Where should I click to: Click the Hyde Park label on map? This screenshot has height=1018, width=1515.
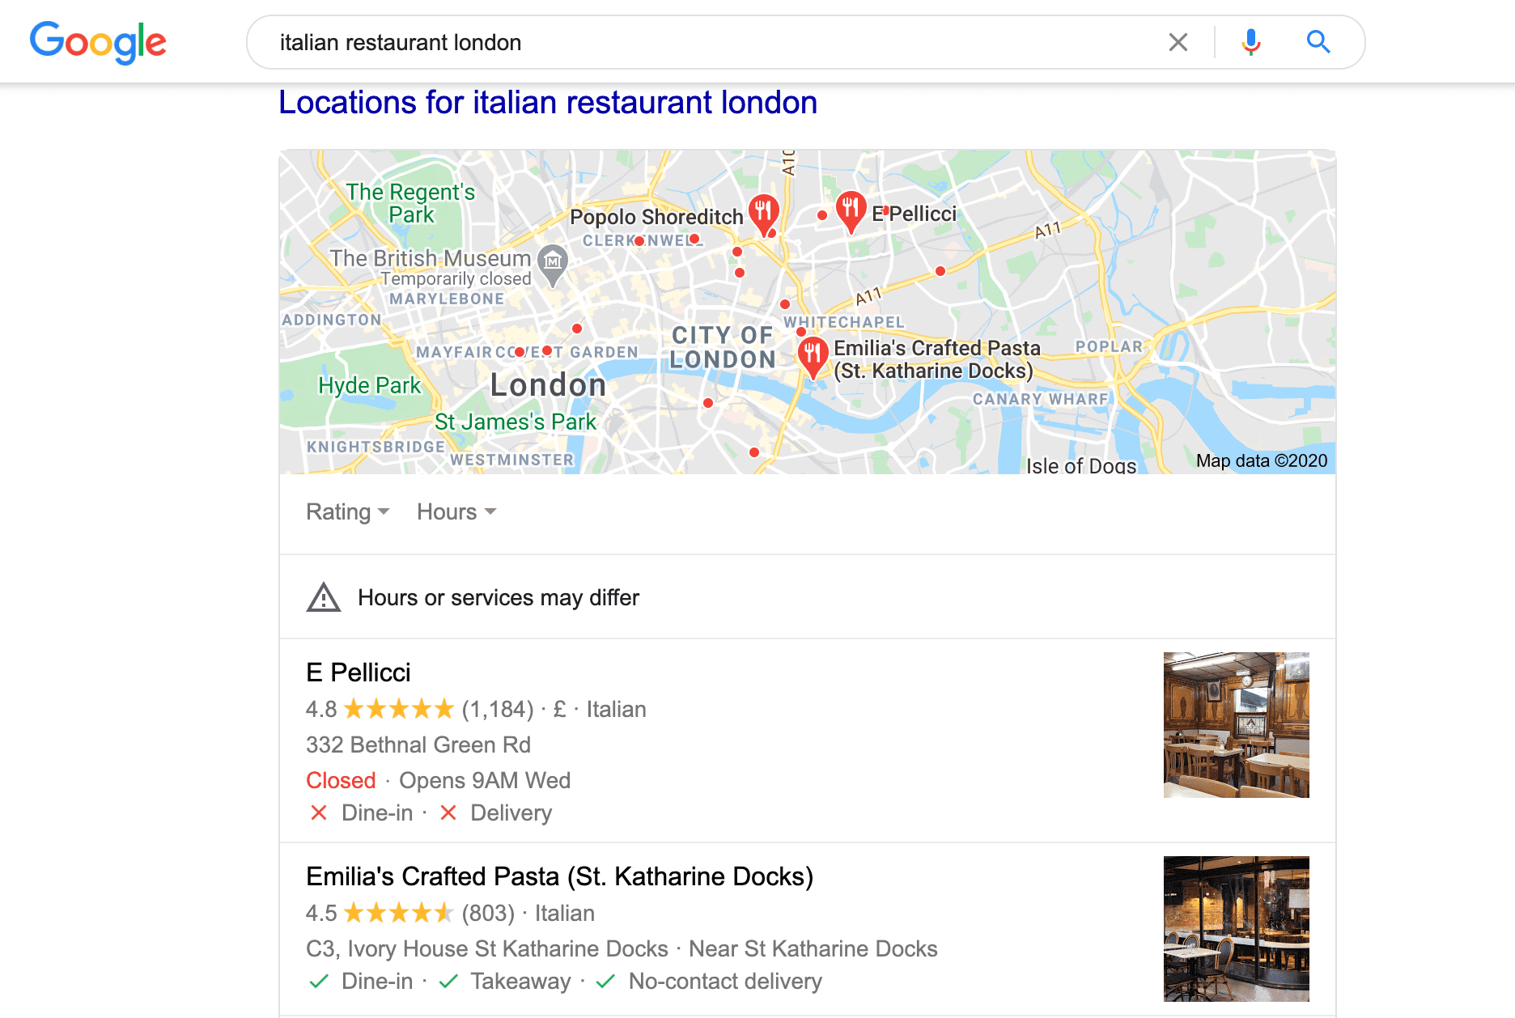370,385
